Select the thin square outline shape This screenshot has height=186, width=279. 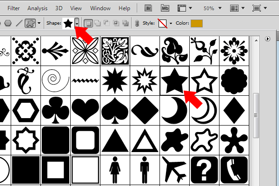tap(85, 170)
